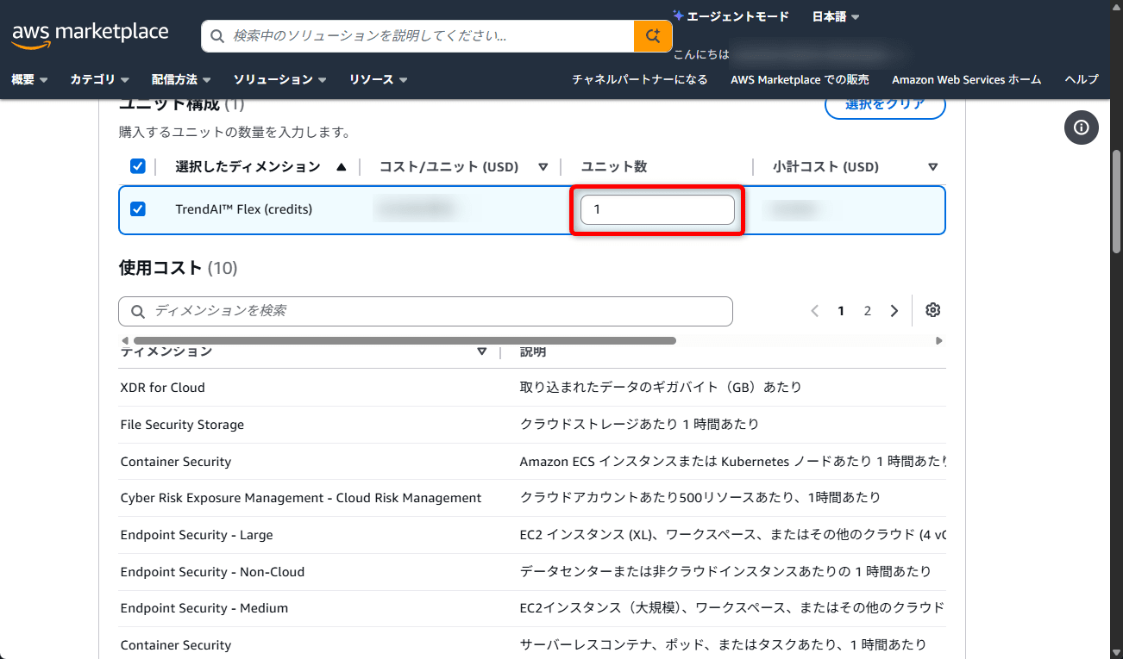Click the Cyber Risk Exposure Management row
The image size is (1123, 659).
pyautogui.click(x=532, y=498)
